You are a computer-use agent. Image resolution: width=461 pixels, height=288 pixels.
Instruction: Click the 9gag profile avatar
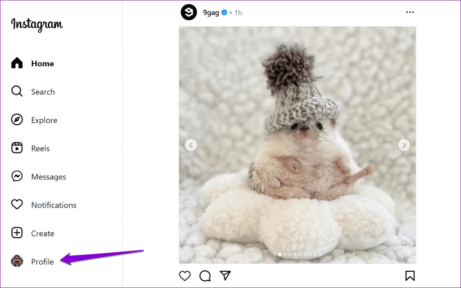pos(189,13)
